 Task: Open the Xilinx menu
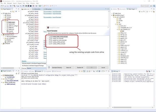click(x=28, y=3)
